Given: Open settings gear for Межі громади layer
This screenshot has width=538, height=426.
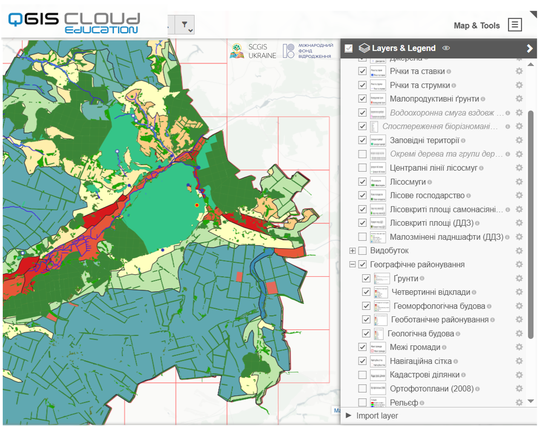Looking at the screenshot, I should tap(519, 347).
